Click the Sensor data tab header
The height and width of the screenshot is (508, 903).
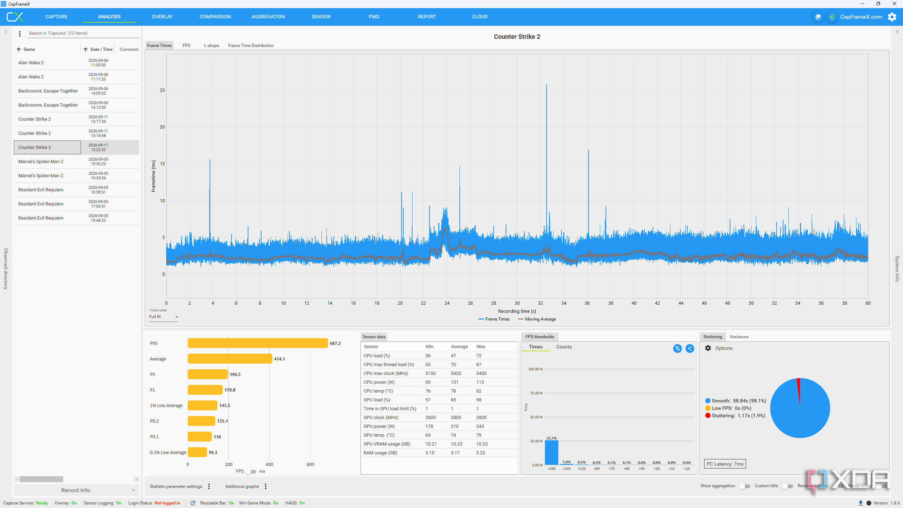coord(374,337)
